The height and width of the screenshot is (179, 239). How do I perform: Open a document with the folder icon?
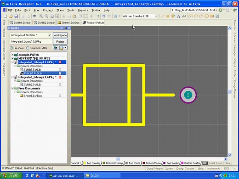11,16
